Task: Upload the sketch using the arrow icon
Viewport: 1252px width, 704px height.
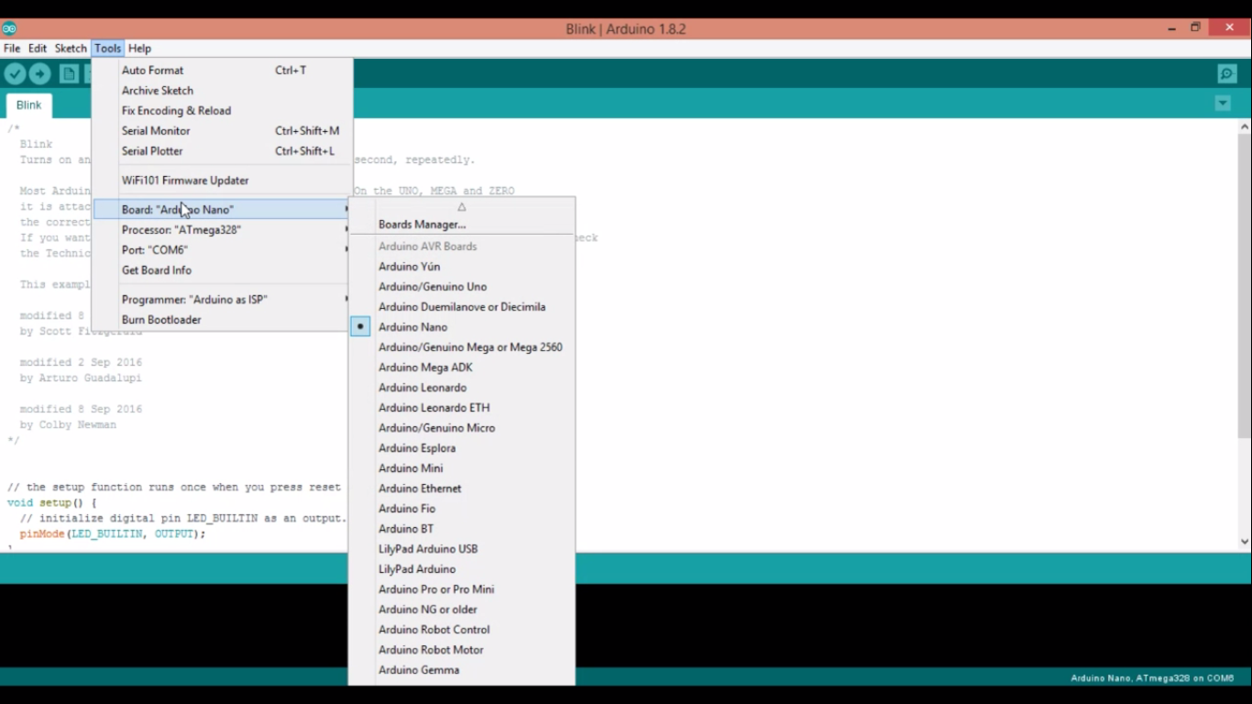Action: [x=39, y=74]
